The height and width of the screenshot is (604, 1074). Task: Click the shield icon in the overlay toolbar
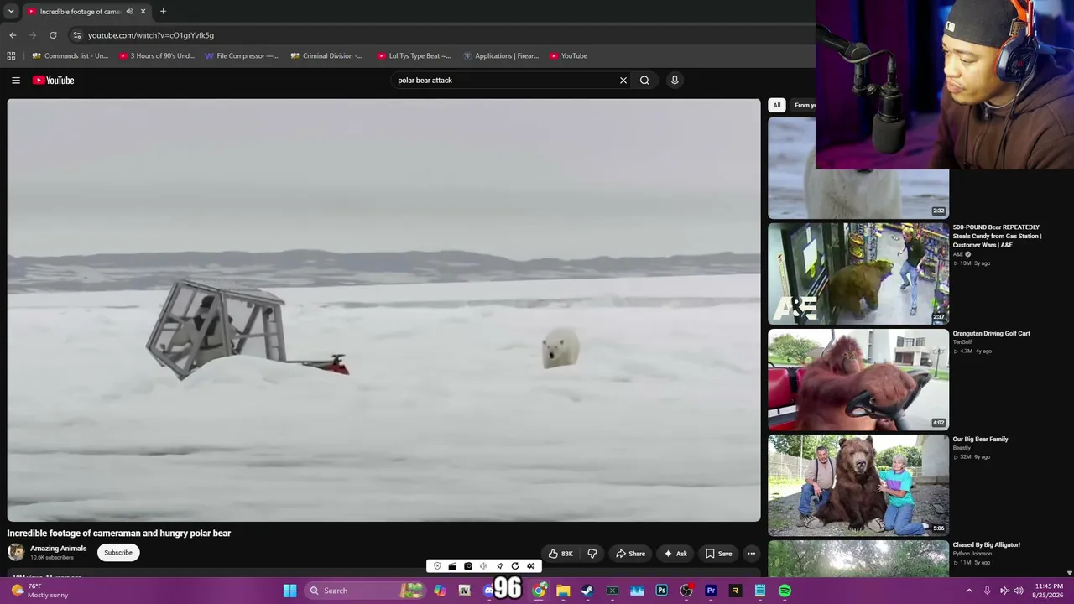coord(437,566)
